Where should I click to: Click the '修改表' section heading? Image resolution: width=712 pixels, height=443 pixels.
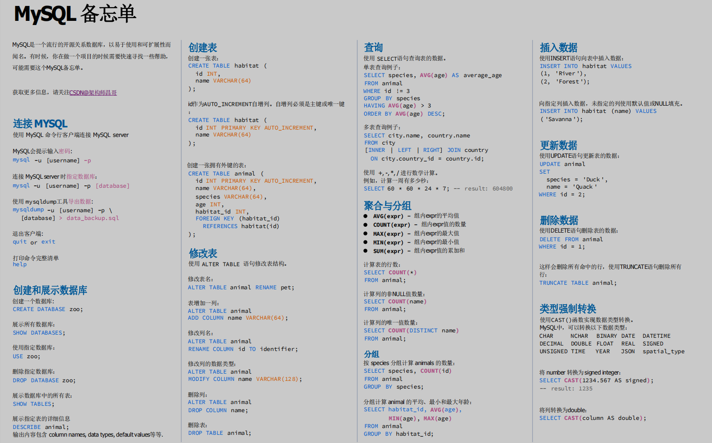coord(203,253)
